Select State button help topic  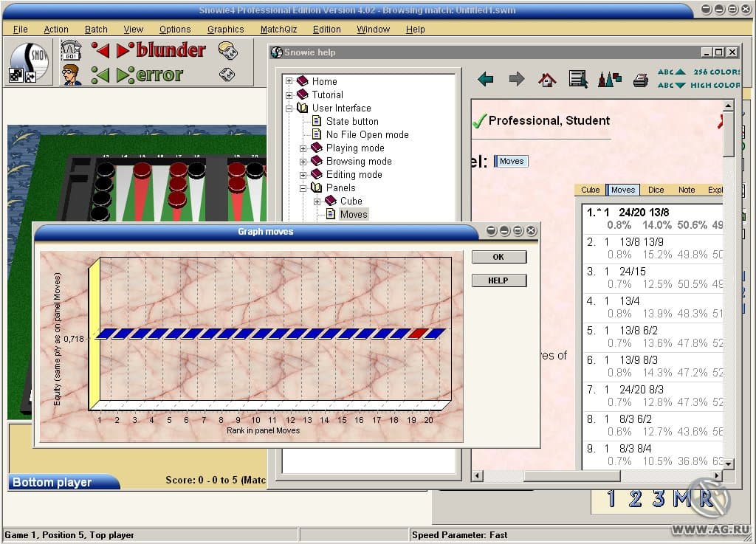click(352, 122)
